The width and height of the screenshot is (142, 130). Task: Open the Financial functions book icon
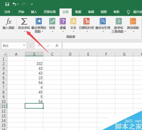[52, 21]
